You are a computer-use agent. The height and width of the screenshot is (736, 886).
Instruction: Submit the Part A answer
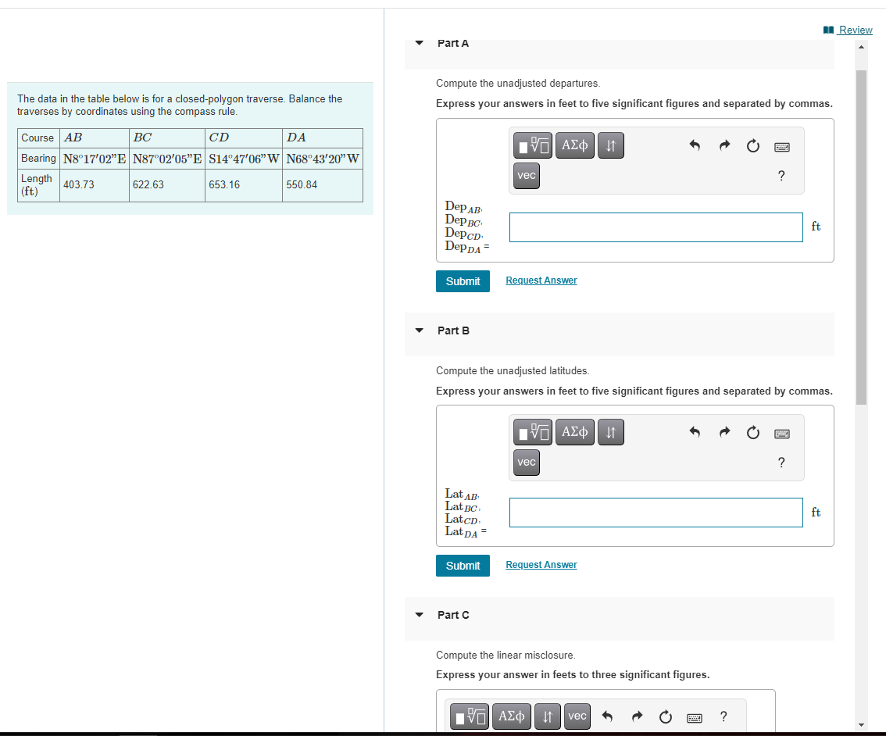(463, 280)
